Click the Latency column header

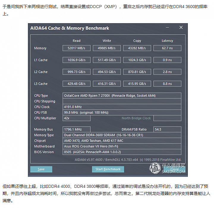pos(167,41)
